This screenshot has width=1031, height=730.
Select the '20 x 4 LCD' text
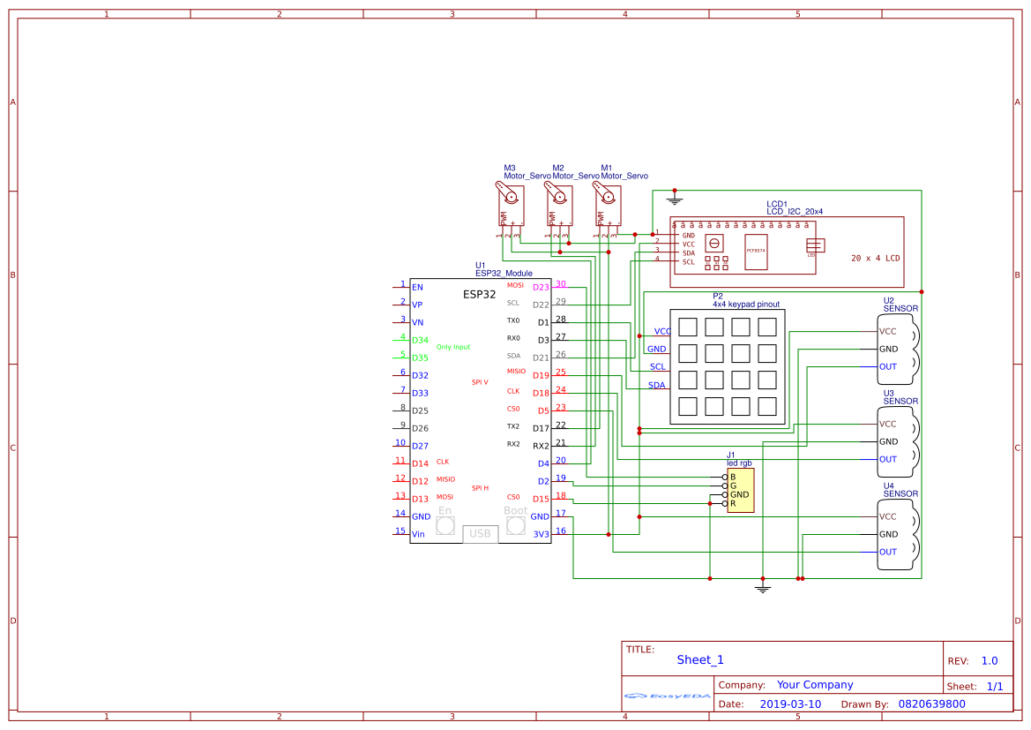coord(875,259)
